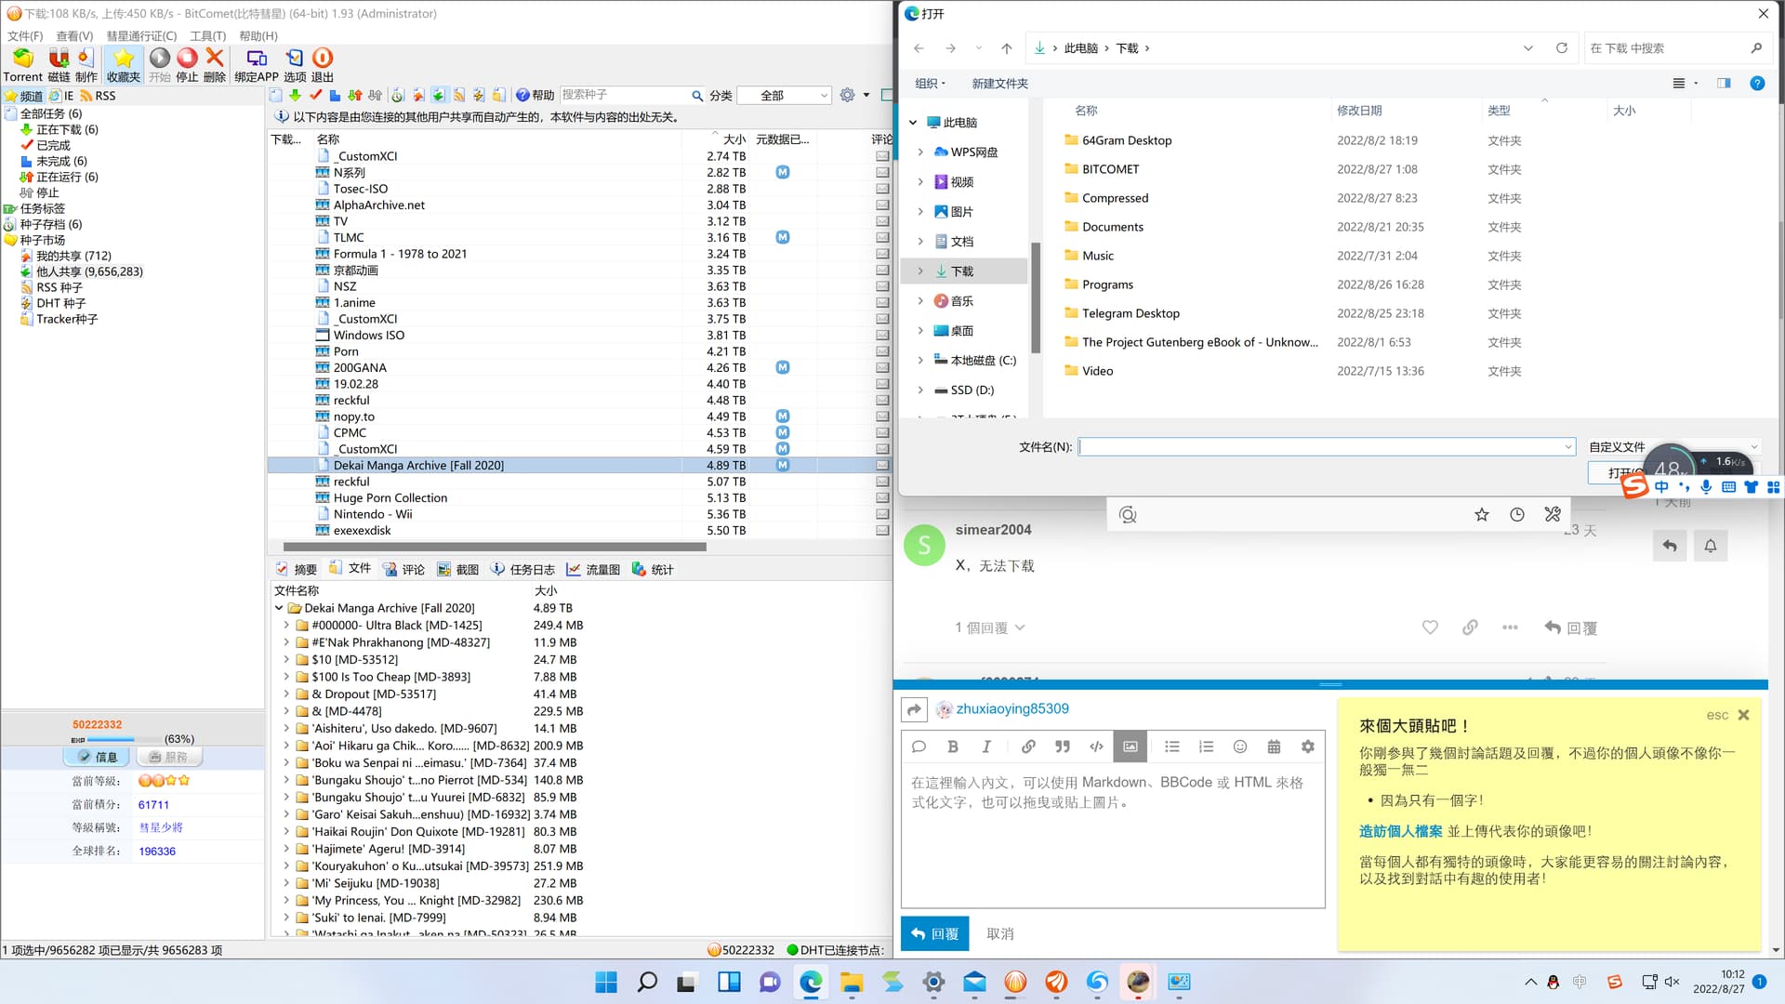The height and width of the screenshot is (1004, 1785).
Task: Click the horizontal scrollbar under torrent list
Action: [x=495, y=547]
